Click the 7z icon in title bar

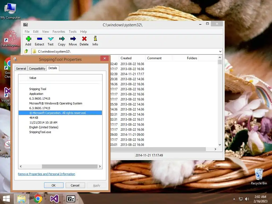point(25,25)
